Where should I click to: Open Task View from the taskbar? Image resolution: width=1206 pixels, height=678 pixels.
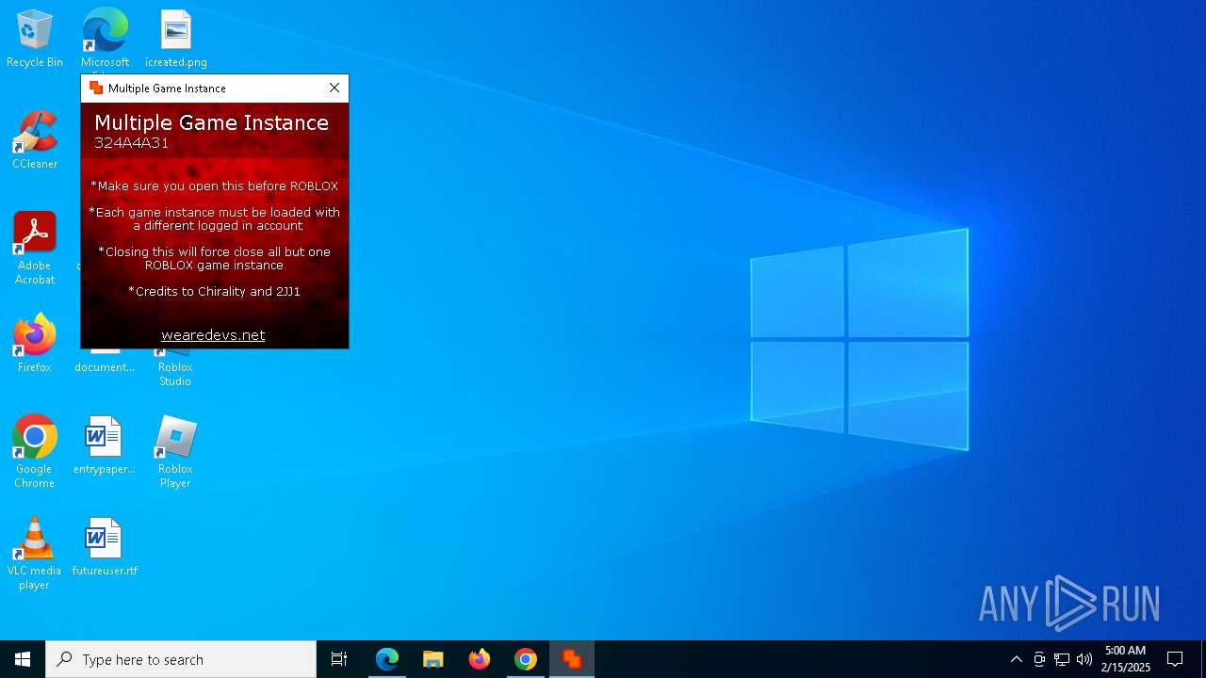click(339, 659)
